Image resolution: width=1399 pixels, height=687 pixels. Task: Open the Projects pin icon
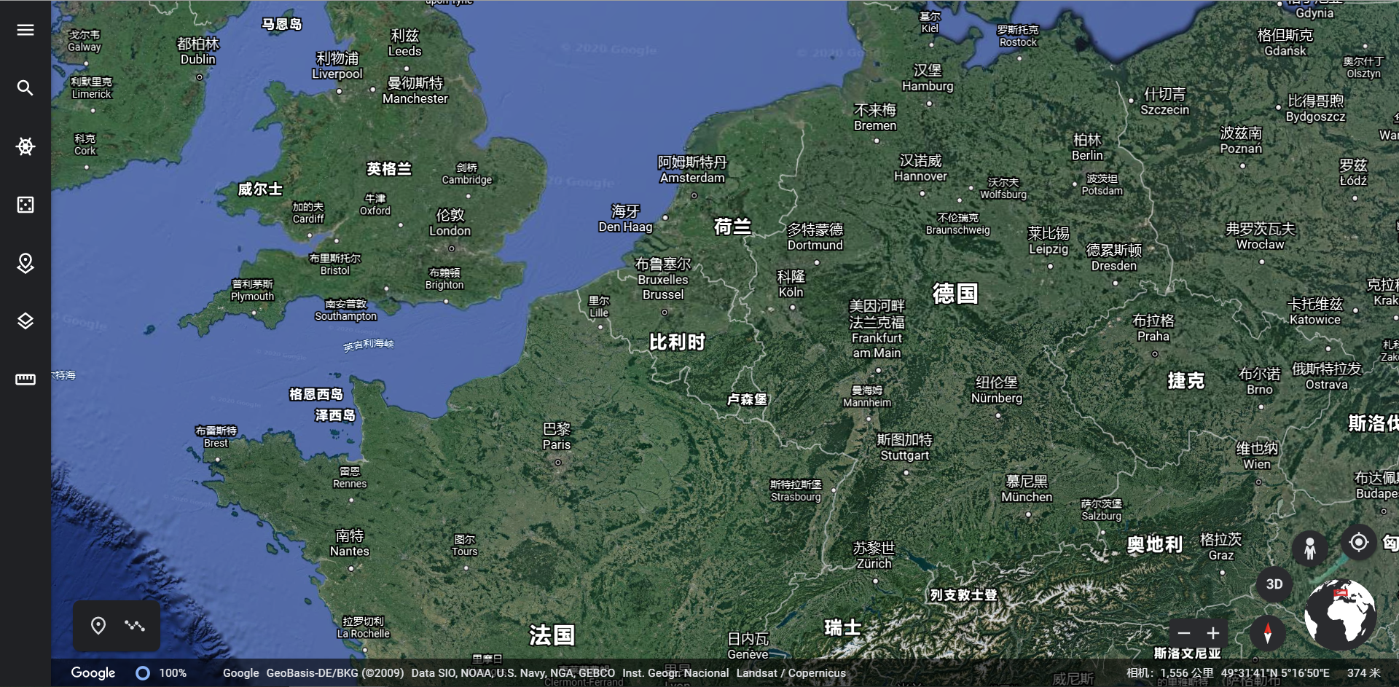[26, 263]
